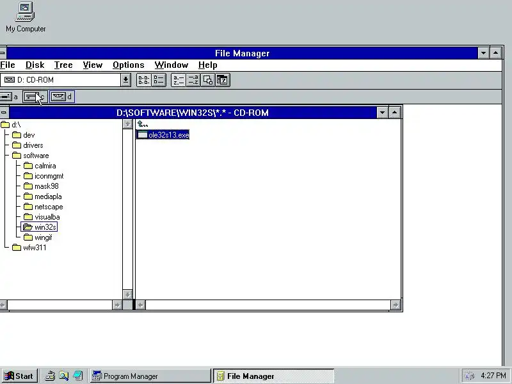Open the D:\SOFTWARE\WIN32S child window control menu
Screen dimensions: 512x384
tap(4, 113)
